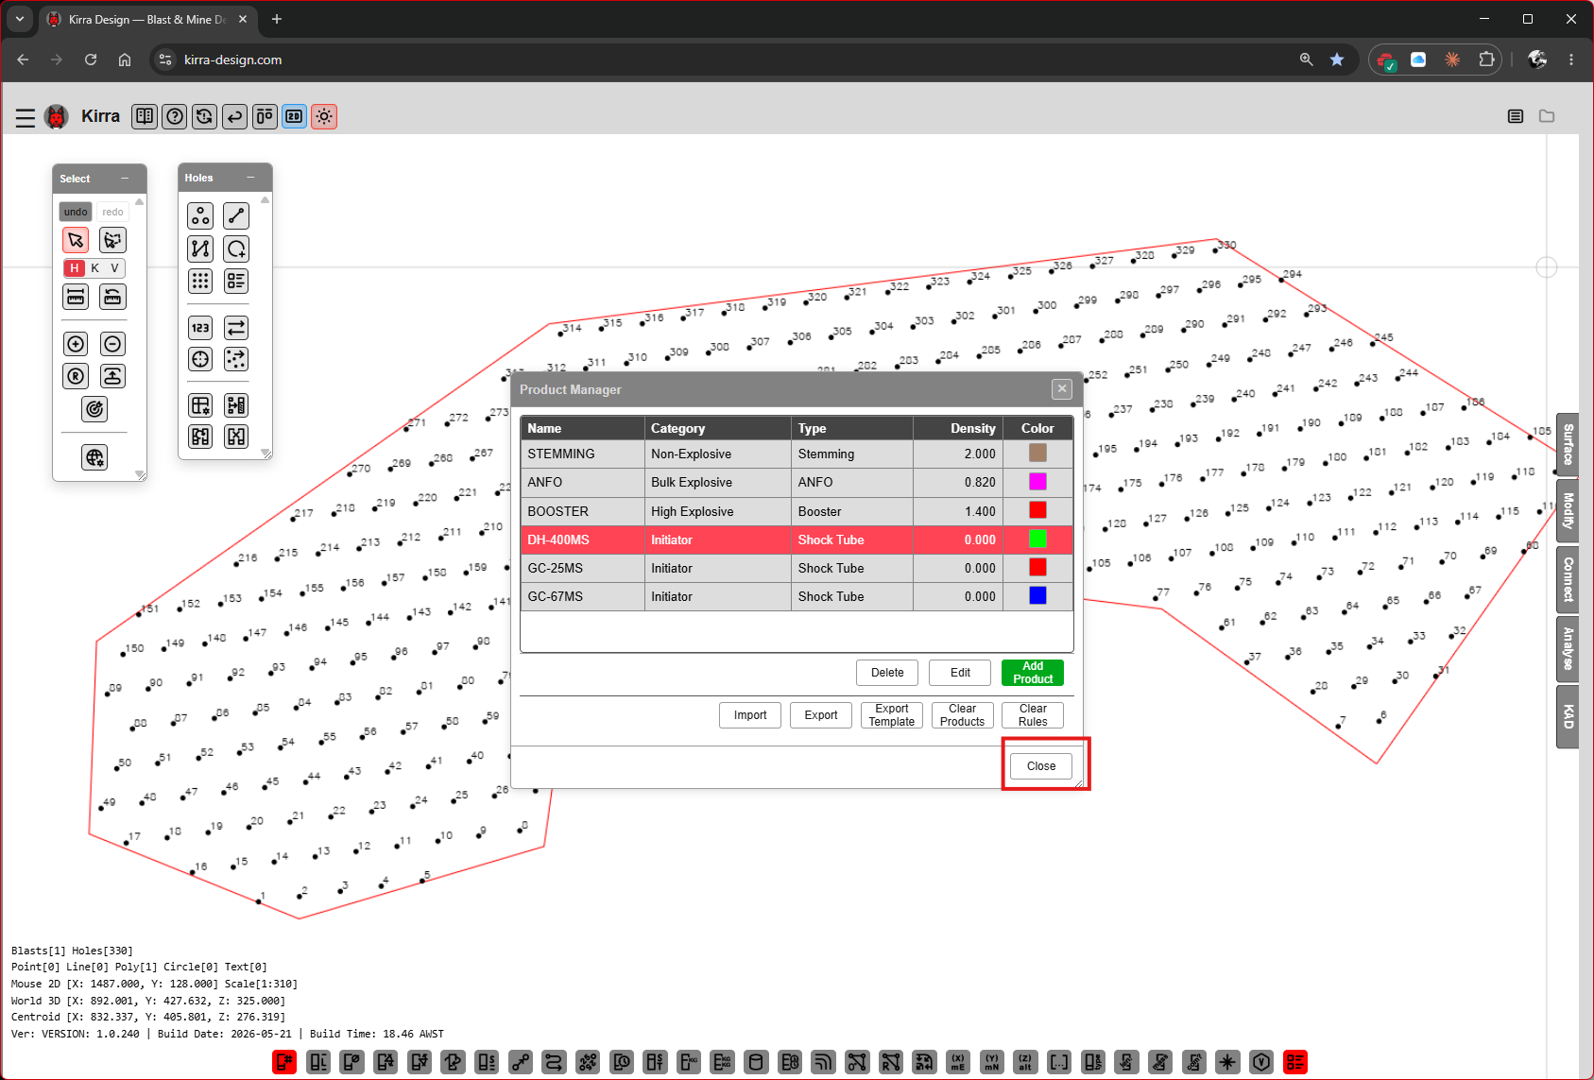1594x1080 pixels.
Task: Click the asterisk icon in bottom toolbar
Action: click(x=1227, y=1062)
